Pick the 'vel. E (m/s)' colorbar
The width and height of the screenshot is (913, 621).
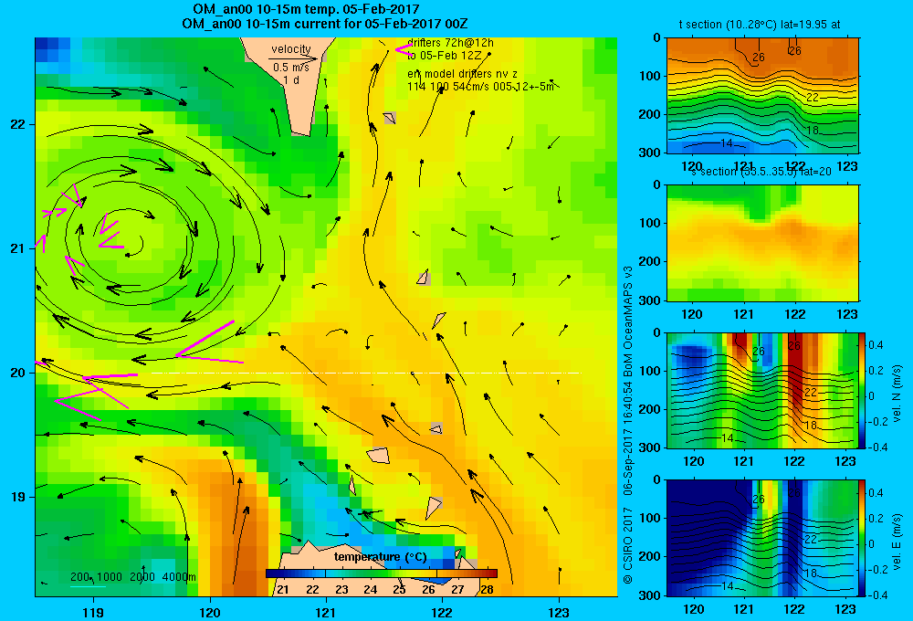862,538
